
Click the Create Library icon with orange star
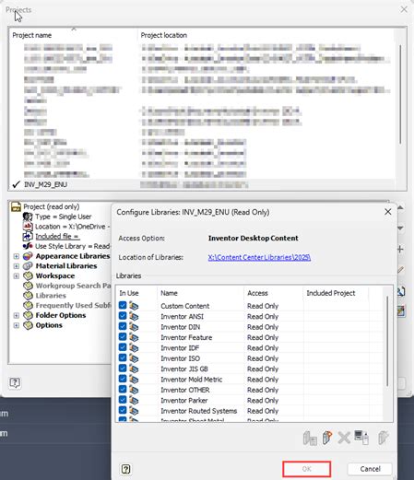coord(327,438)
